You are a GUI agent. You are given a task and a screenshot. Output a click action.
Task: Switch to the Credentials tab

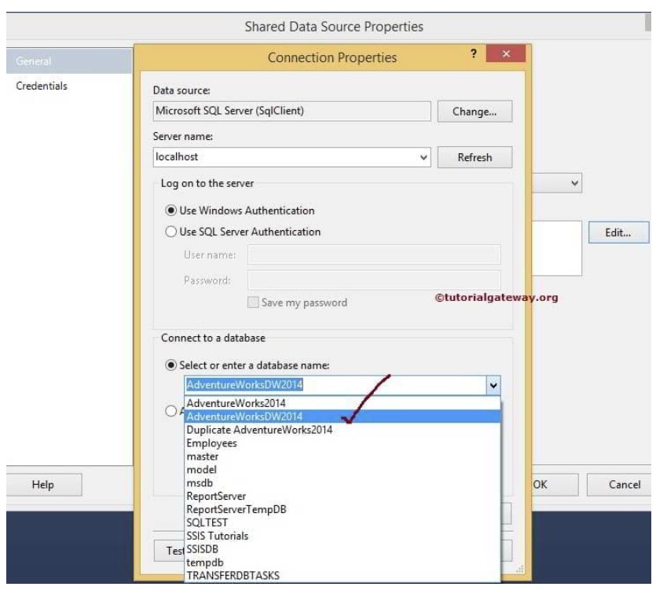pos(42,86)
